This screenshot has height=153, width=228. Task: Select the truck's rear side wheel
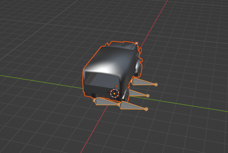[126, 95]
